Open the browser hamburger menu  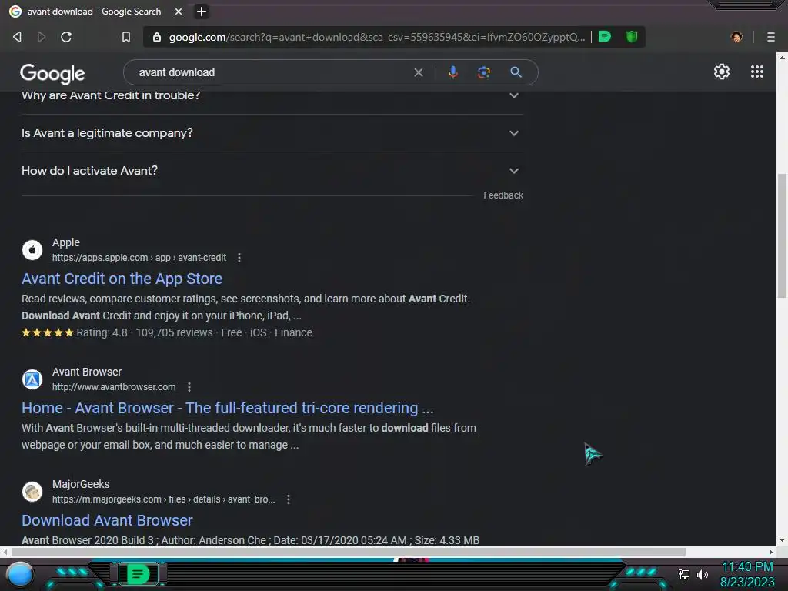[771, 37]
